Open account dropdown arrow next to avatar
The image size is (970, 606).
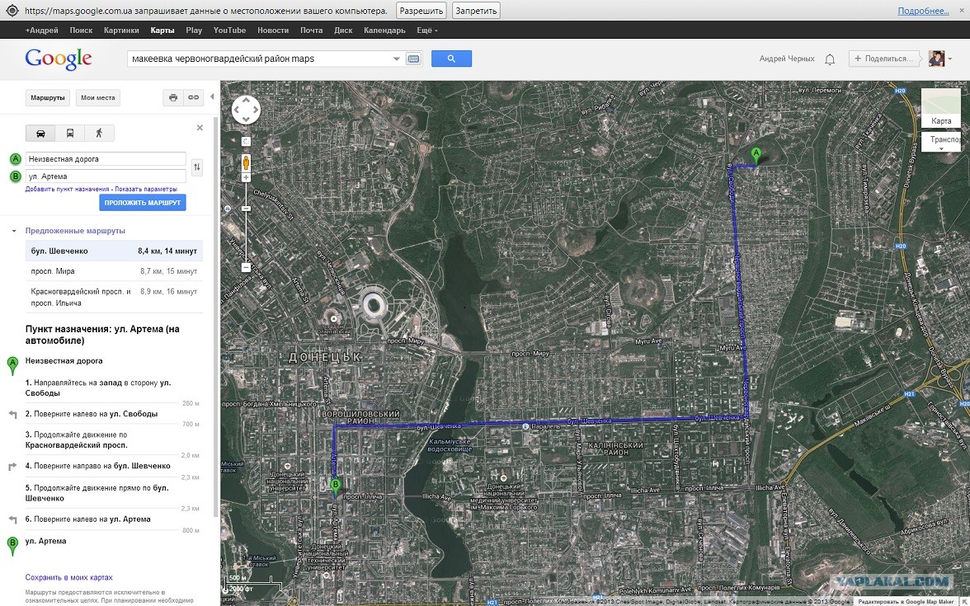(949, 59)
